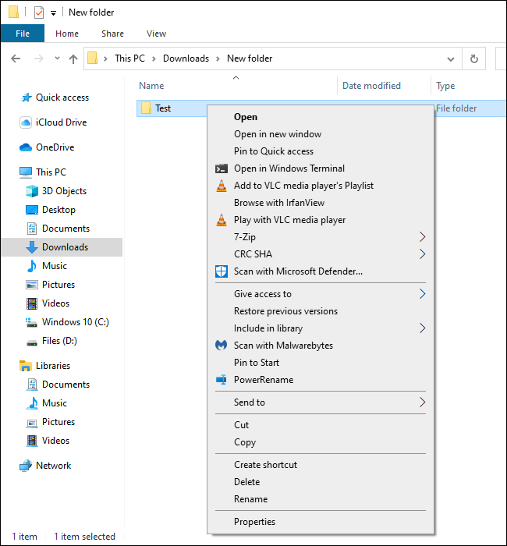Image resolution: width=507 pixels, height=546 pixels.
Task: Click the OneDrive cloud icon in the sidebar
Action: coord(26,147)
